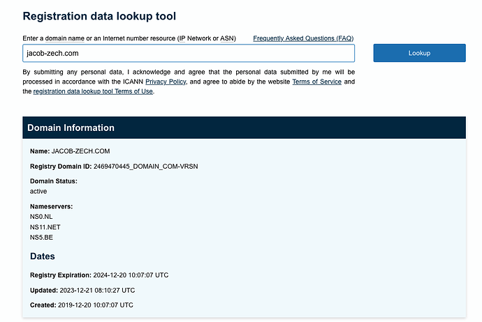Open registration data lookup tool Terms of Use
The width and height of the screenshot is (482, 322).
93,91
